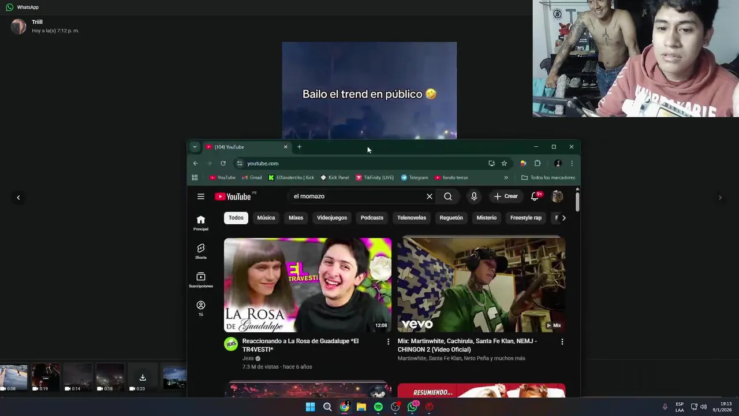This screenshot has width=739, height=416.
Task: Open the TikFinity (LIVE) bookmark
Action: (375, 177)
